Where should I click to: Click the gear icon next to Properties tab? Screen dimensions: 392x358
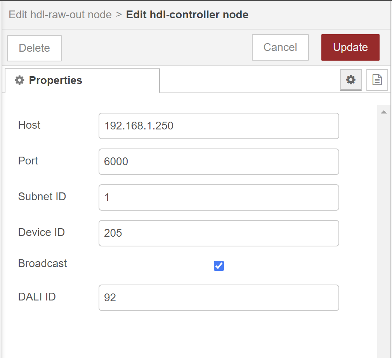point(350,80)
